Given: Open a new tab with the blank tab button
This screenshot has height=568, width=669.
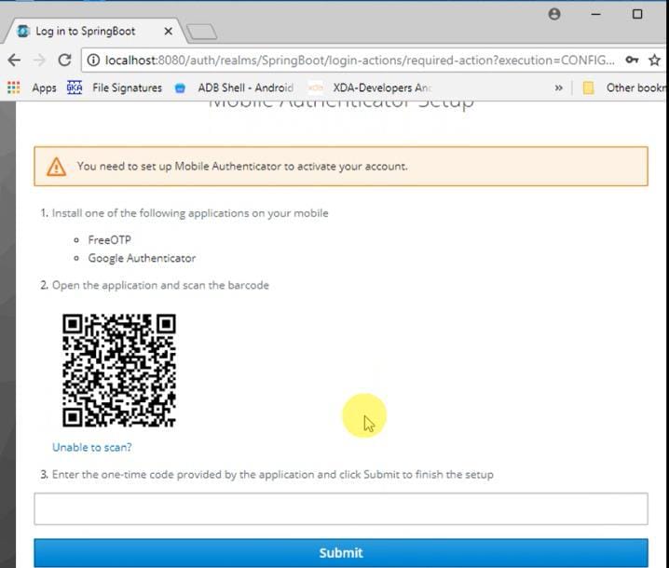Looking at the screenshot, I should [202, 32].
